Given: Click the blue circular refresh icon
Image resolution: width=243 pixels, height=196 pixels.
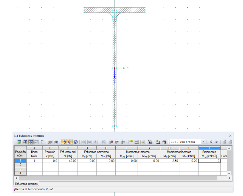Looking at the screenshot, I should coord(76,142).
